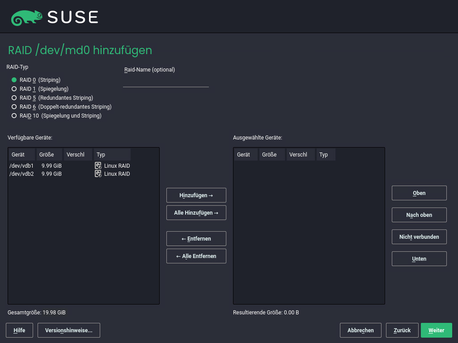The height and width of the screenshot is (343, 458).
Task: Move device with Nach oben button
Action: pos(419,215)
